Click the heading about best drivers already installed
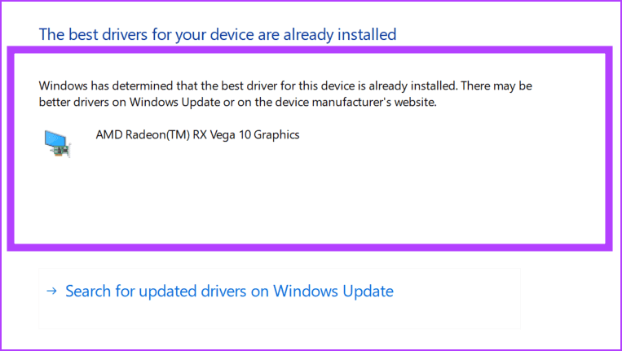This screenshot has width=622, height=351. tap(218, 35)
